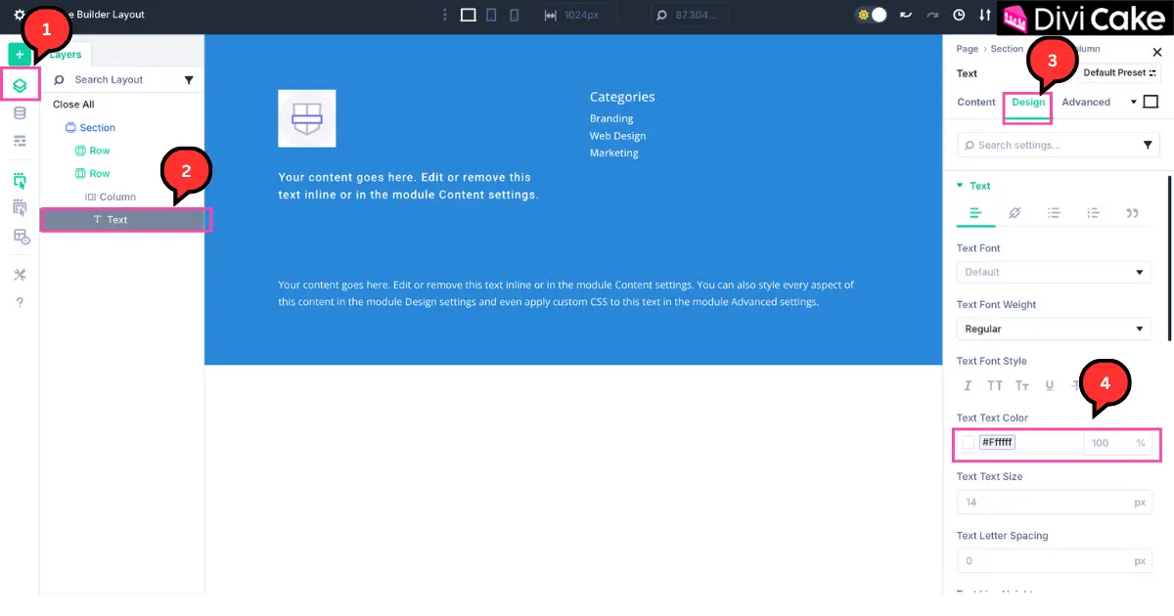Click the Page breadcrumb link
The width and height of the screenshot is (1174, 616).
[x=967, y=49]
